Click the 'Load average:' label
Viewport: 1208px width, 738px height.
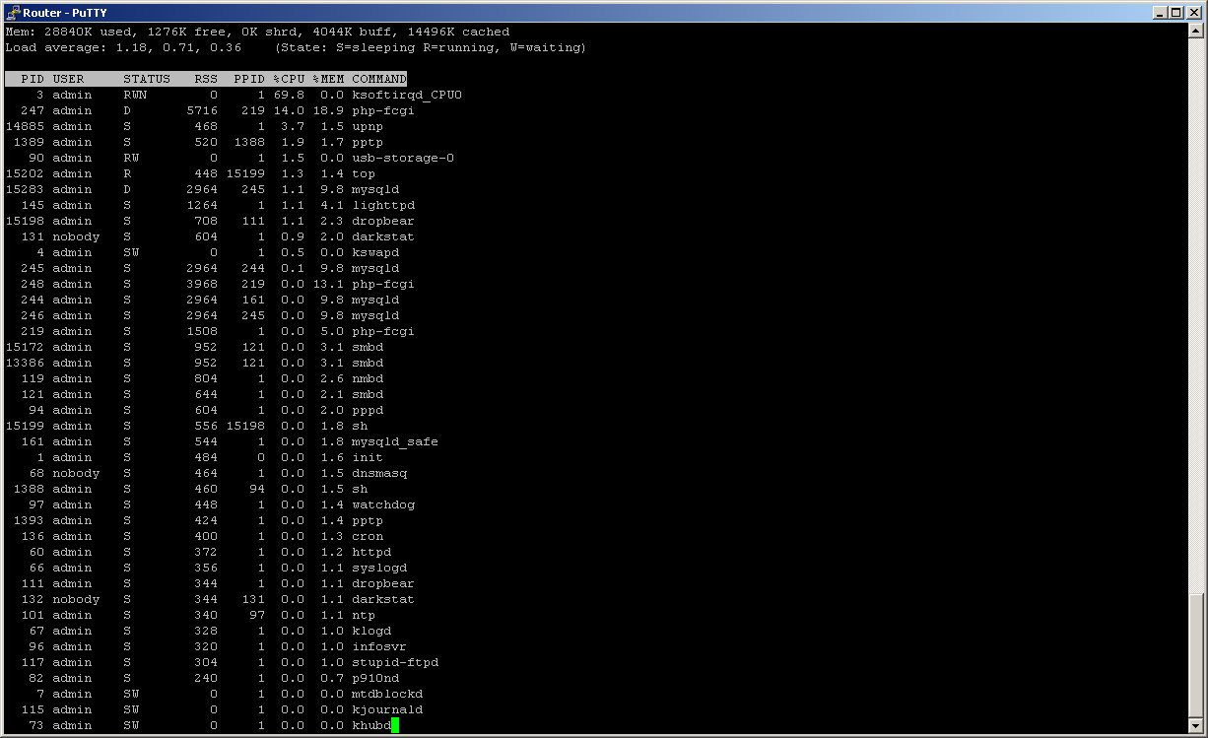click(x=56, y=47)
